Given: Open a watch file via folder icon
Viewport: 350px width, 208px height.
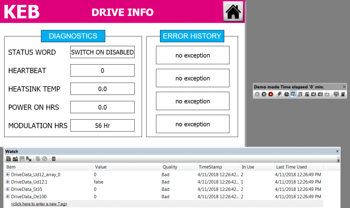Looking at the screenshot, I should pos(15,159).
